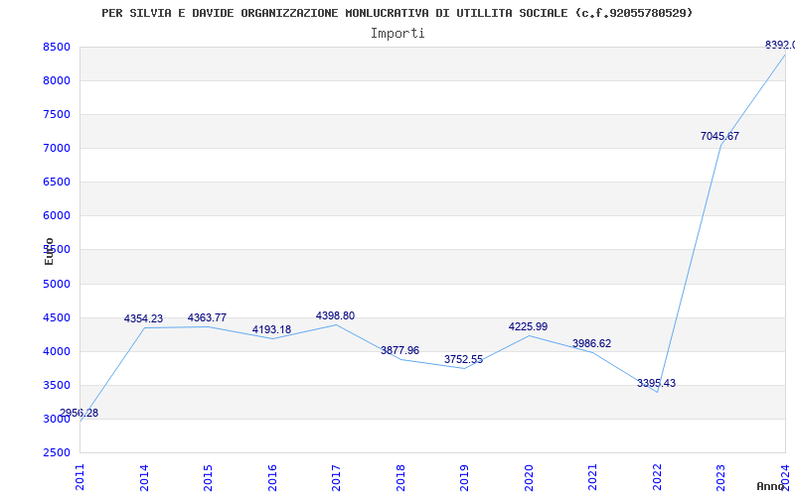Image resolution: width=795 pixels, height=496 pixels.
Task: Click the data label for 2024 at the top right
Action: point(780,45)
